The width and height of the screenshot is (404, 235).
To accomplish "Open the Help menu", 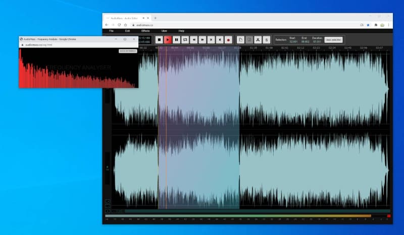I will [x=181, y=31].
